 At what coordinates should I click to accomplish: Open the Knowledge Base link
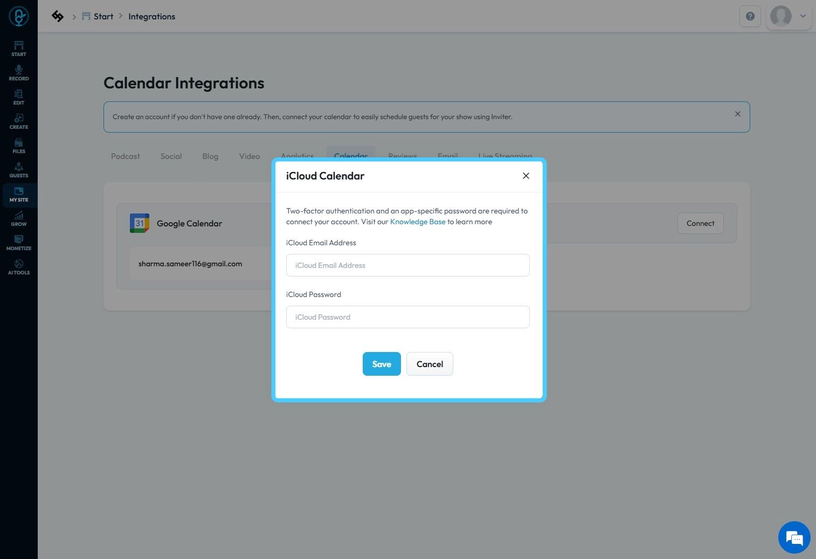[x=418, y=222]
